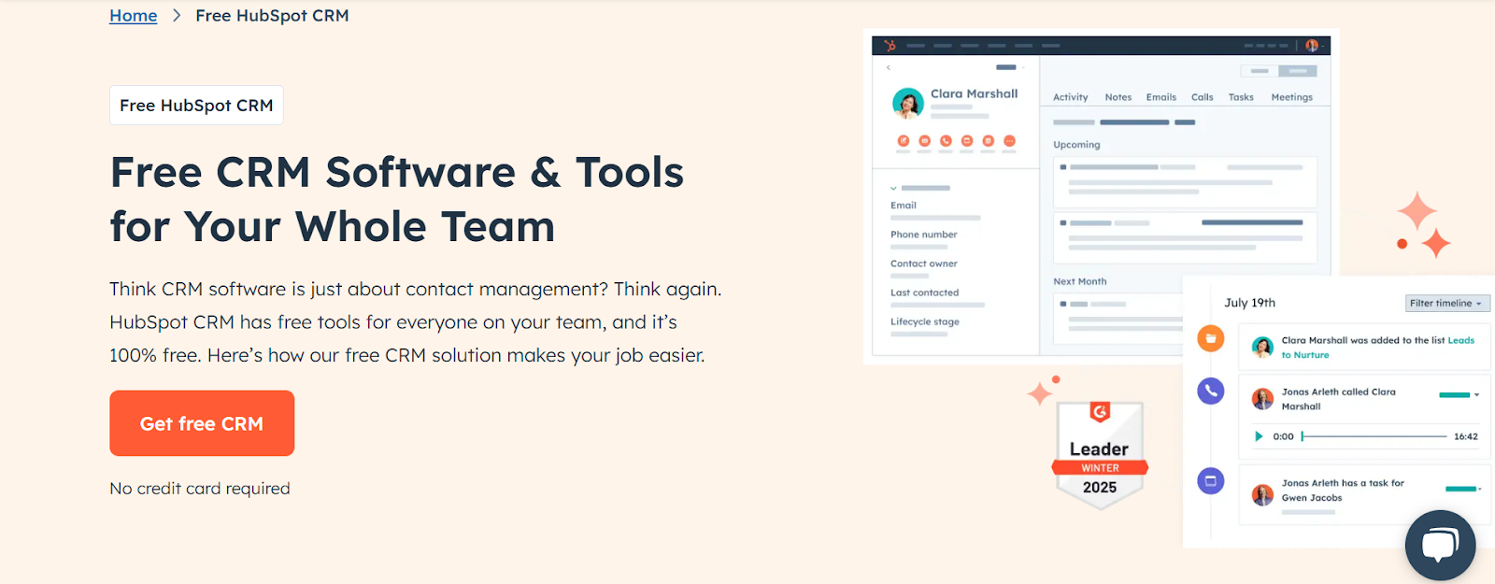Switch to the Notes tab
Viewport: 1495px width, 584px height.
[1118, 97]
